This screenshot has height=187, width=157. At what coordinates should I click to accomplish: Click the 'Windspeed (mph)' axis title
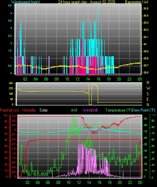[x=25, y=2]
